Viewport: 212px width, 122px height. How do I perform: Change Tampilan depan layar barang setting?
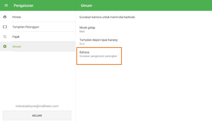click(98, 40)
